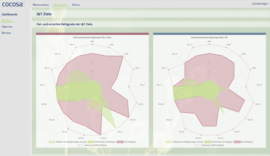Toggle Ziel-Reifegrad legend in SOLL-IST chart
The width and height of the screenshot is (270, 156).
click(243, 142)
